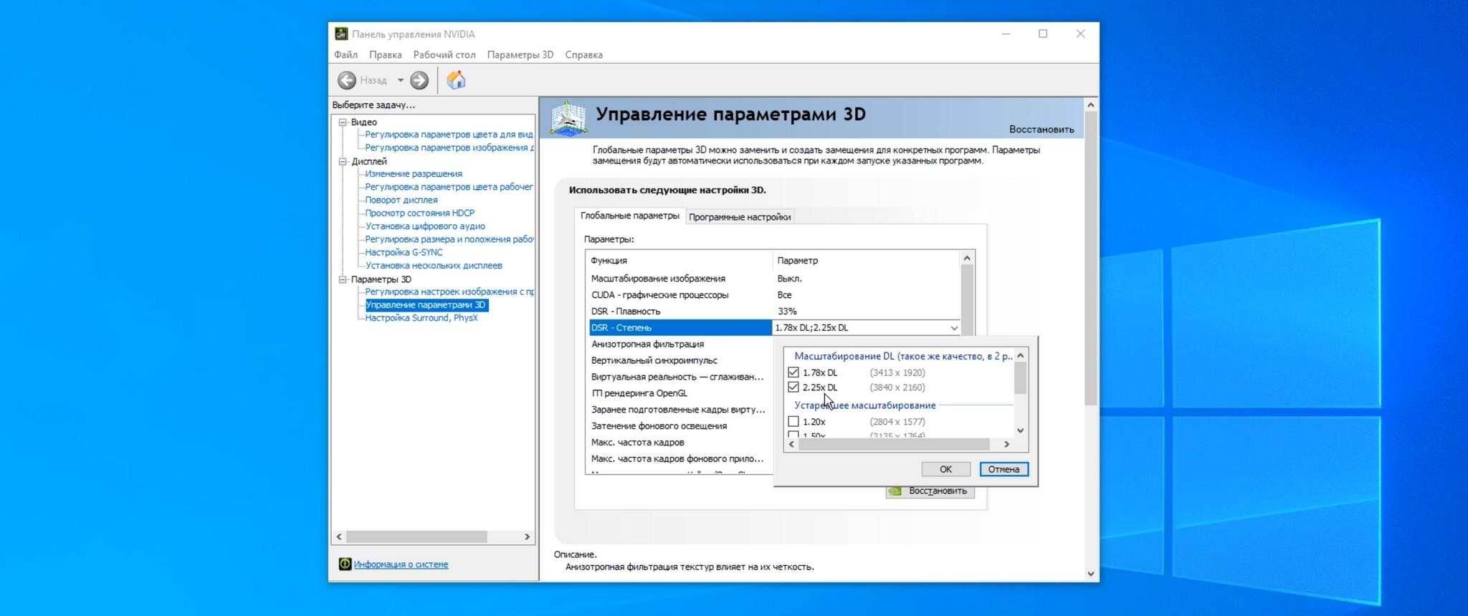The image size is (1468, 616).
Task: Click the NVIDIA logo on Восстановить button
Action: [x=895, y=491]
